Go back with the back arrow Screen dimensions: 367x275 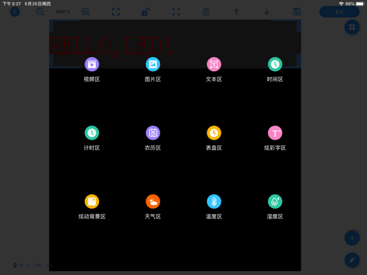(15, 12)
